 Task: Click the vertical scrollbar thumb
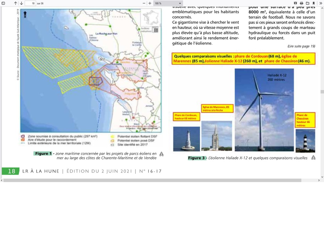click(322, 92)
